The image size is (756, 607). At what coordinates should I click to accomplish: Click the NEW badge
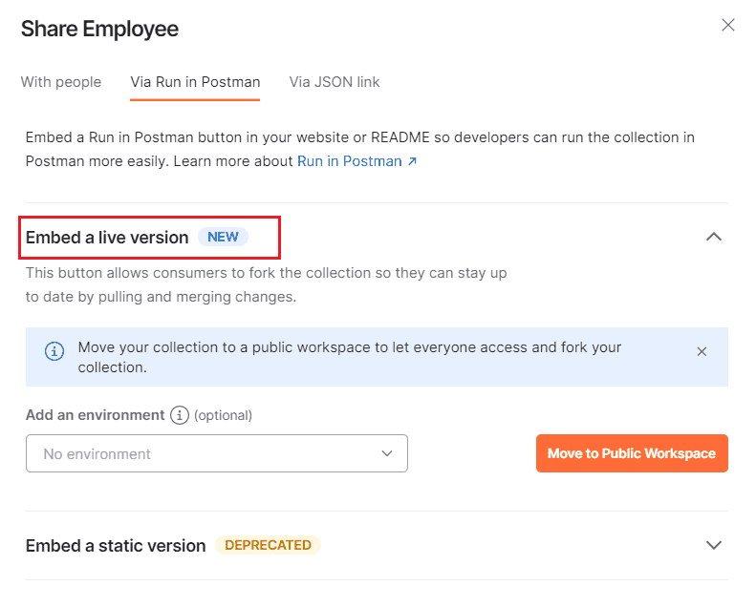coord(223,237)
